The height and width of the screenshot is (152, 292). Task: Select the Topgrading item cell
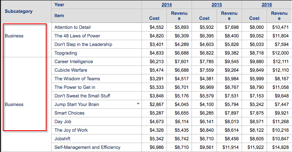click(x=97, y=53)
